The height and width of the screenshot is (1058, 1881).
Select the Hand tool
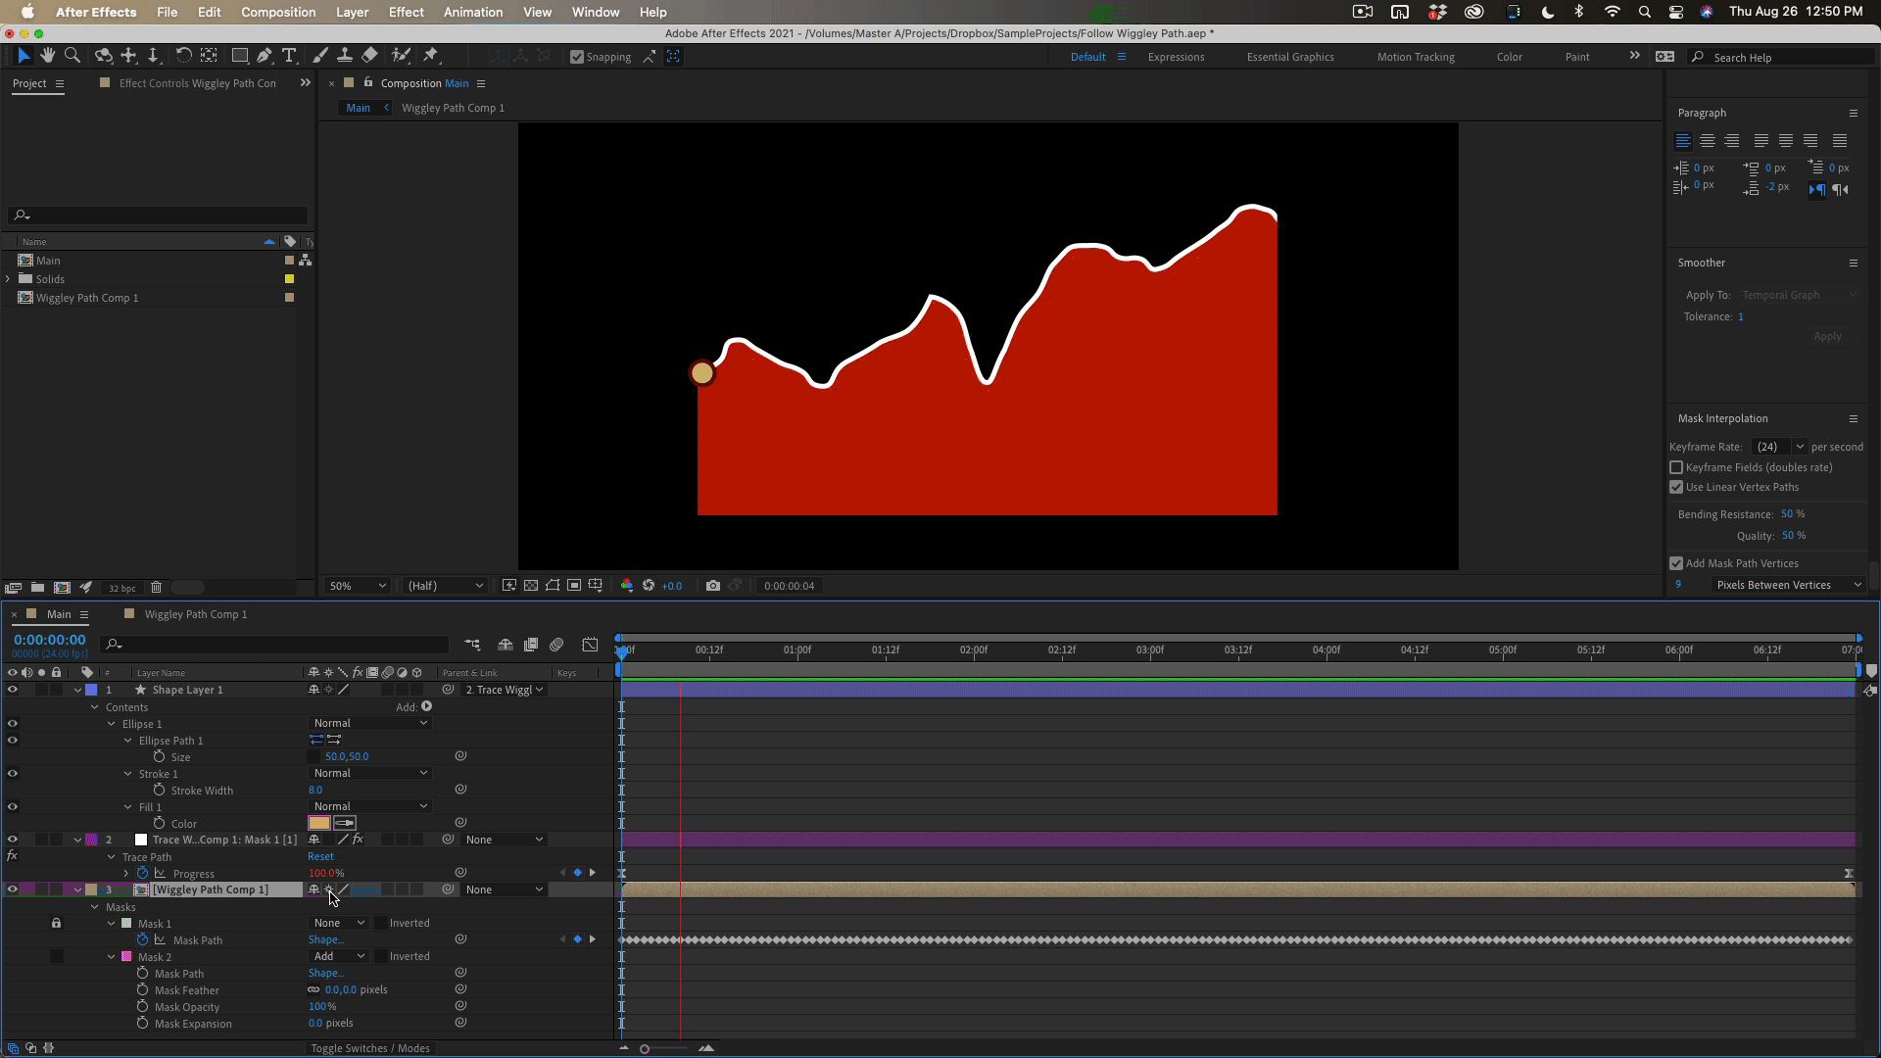click(x=47, y=56)
